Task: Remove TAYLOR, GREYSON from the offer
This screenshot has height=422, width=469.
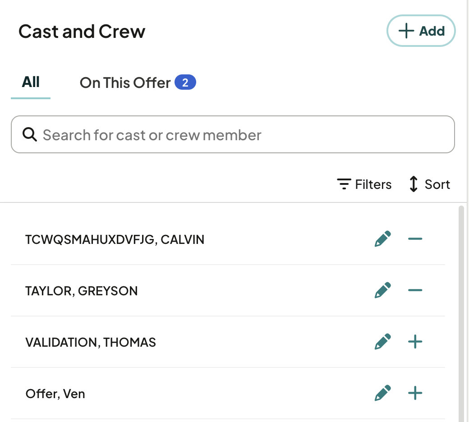Action: 415,290
